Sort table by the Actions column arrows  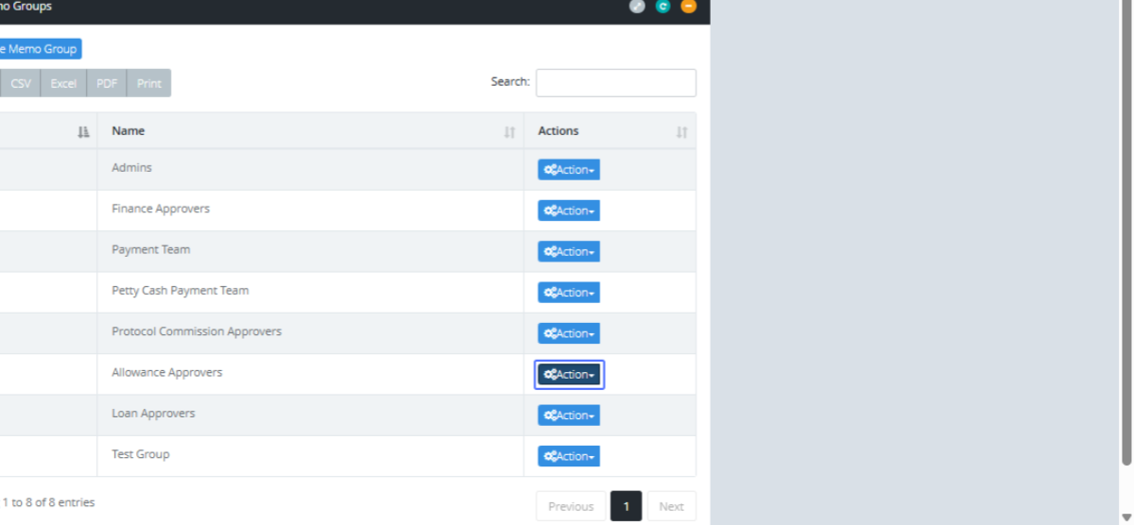[x=681, y=132]
